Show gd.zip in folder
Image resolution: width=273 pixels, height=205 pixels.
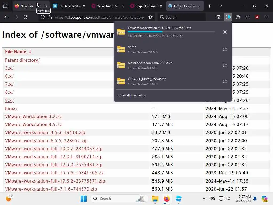coord(225,49)
